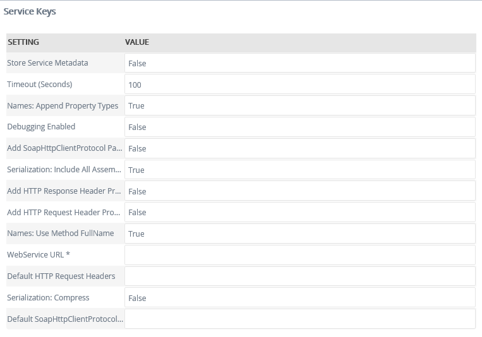Click the 'Serialization: Compress' setting label

(48, 297)
